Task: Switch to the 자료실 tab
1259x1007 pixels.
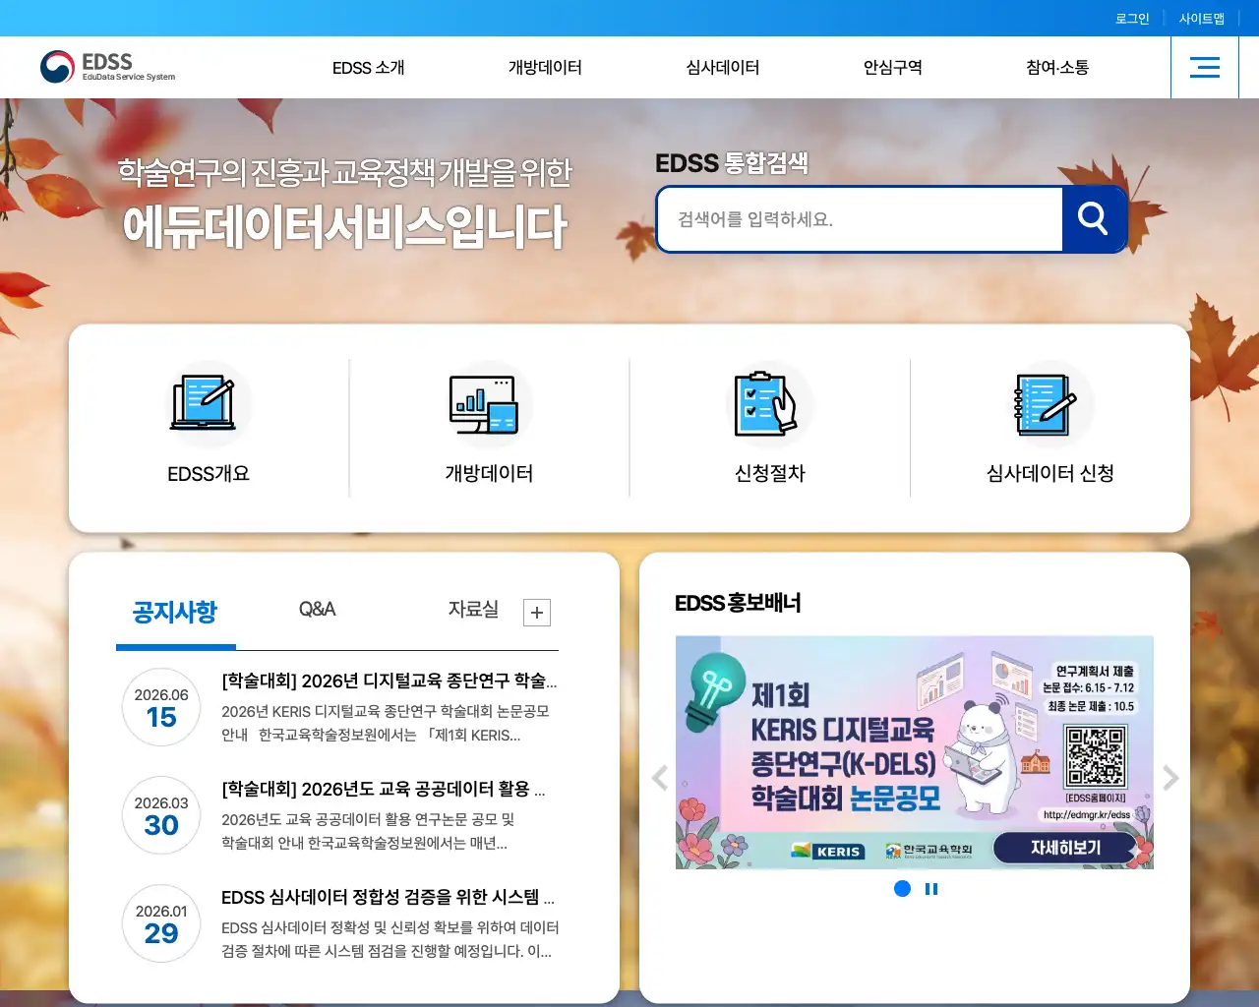Action: click(473, 610)
